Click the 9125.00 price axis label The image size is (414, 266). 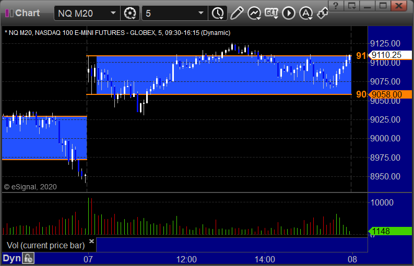(x=385, y=43)
